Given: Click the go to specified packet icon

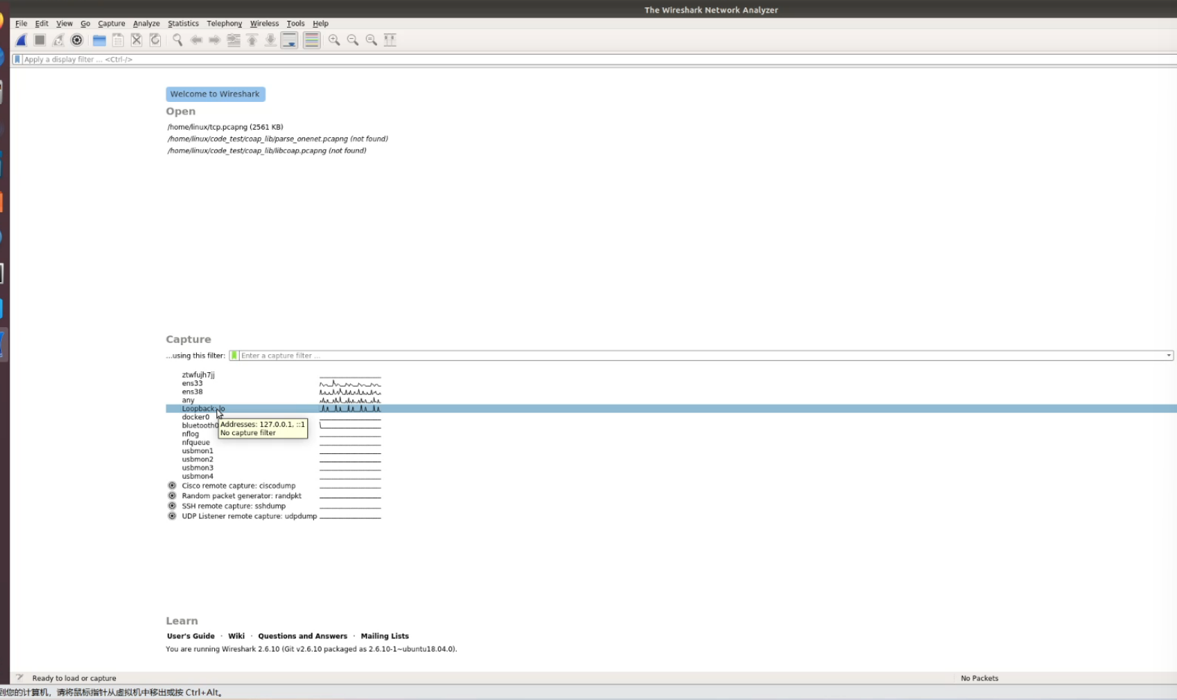Looking at the screenshot, I should (234, 40).
